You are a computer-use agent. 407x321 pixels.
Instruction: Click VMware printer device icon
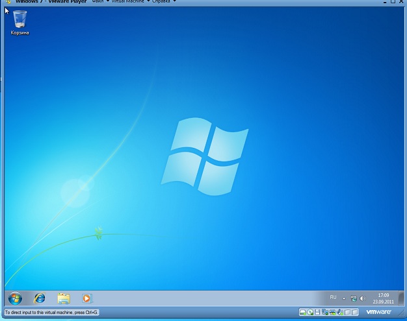pos(332,312)
